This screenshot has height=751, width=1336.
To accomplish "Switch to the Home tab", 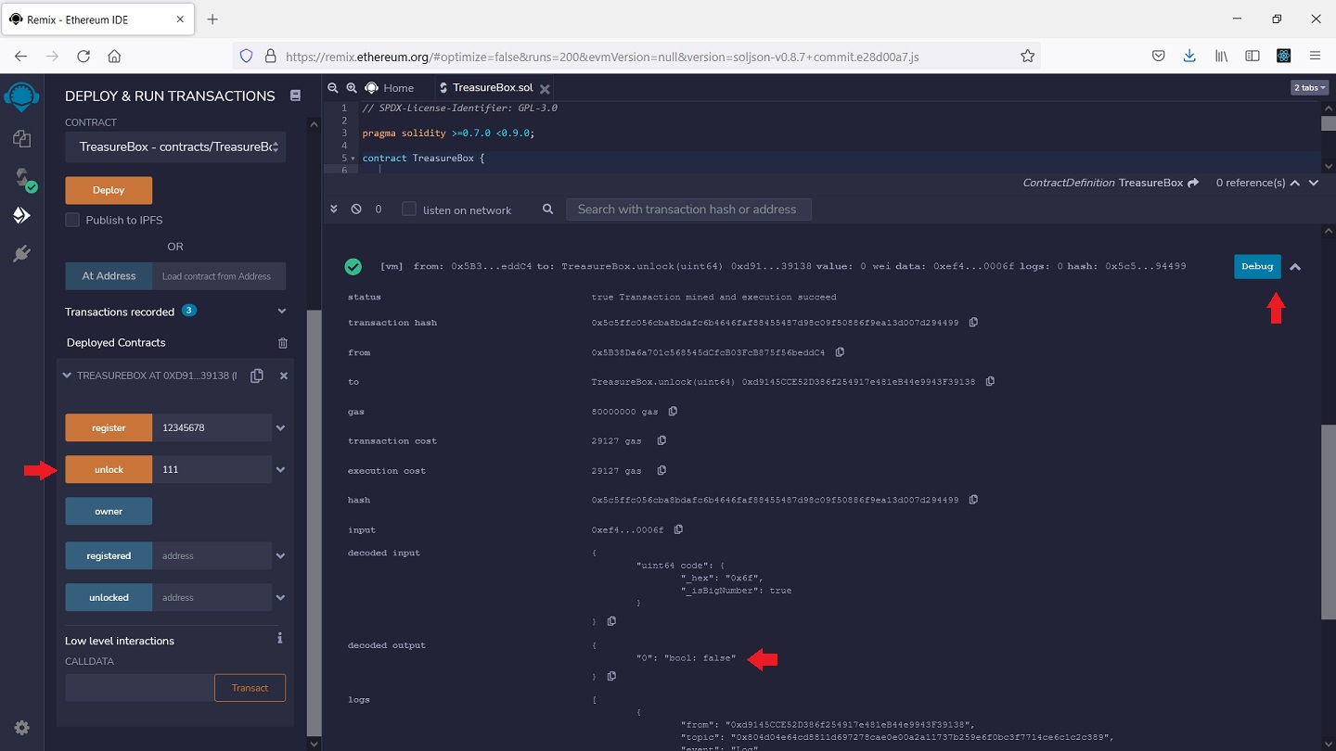I will tap(390, 88).
